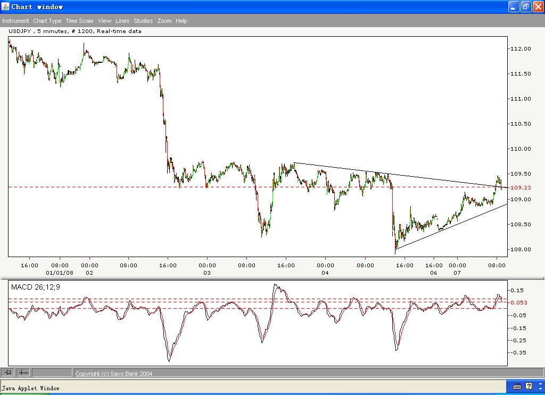Click the language bar help icon

(529, 386)
